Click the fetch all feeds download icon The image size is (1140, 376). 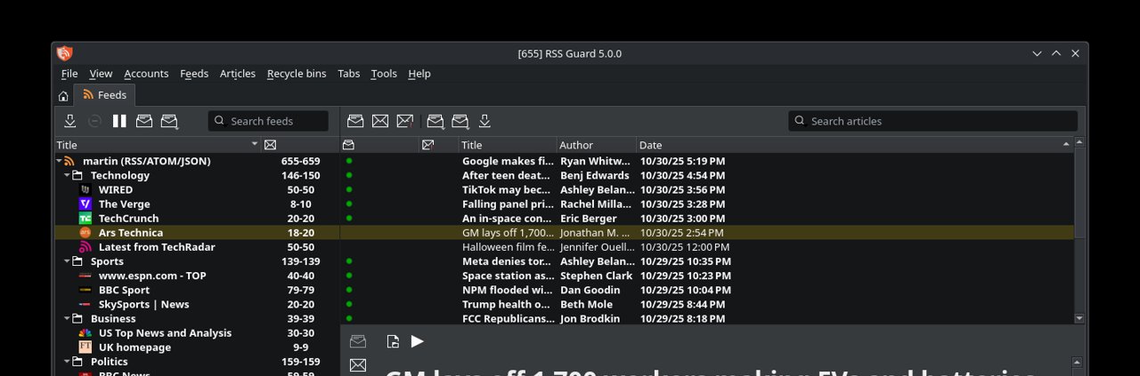(70, 121)
